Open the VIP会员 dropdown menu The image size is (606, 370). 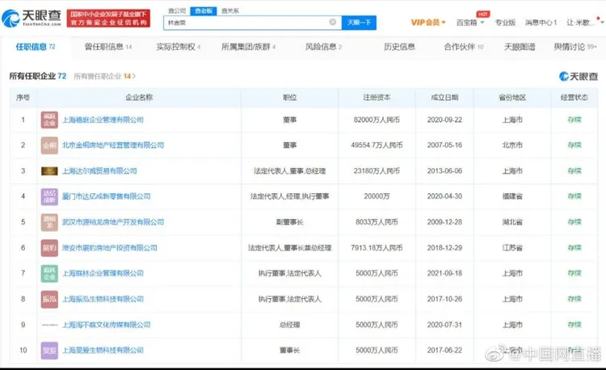[427, 23]
